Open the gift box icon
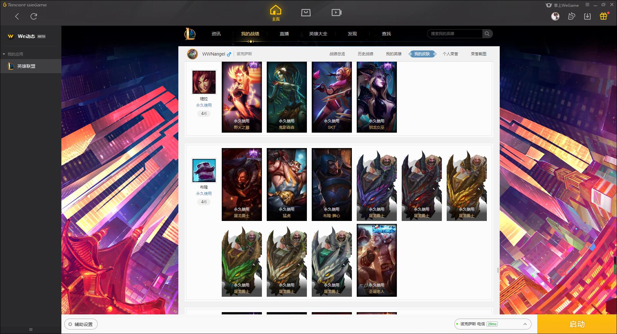This screenshot has width=617, height=334. pos(604,16)
